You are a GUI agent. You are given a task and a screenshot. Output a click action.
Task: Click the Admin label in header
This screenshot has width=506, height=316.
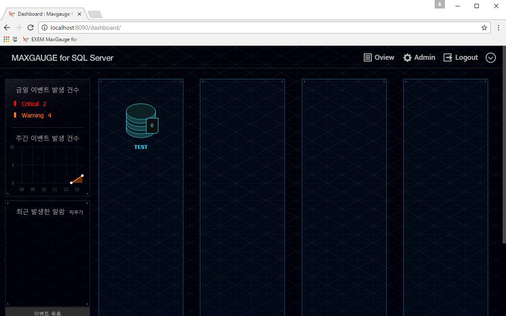click(x=424, y=57)
